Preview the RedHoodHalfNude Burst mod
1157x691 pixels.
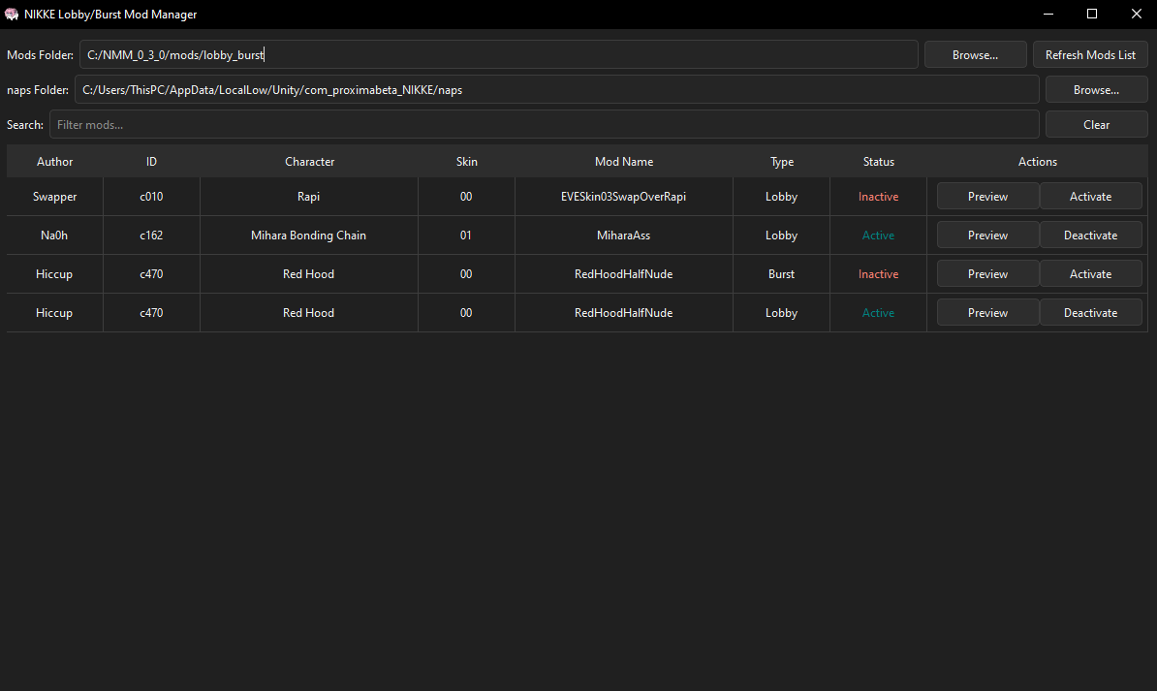pyautogui.click(x=987, y=273)
